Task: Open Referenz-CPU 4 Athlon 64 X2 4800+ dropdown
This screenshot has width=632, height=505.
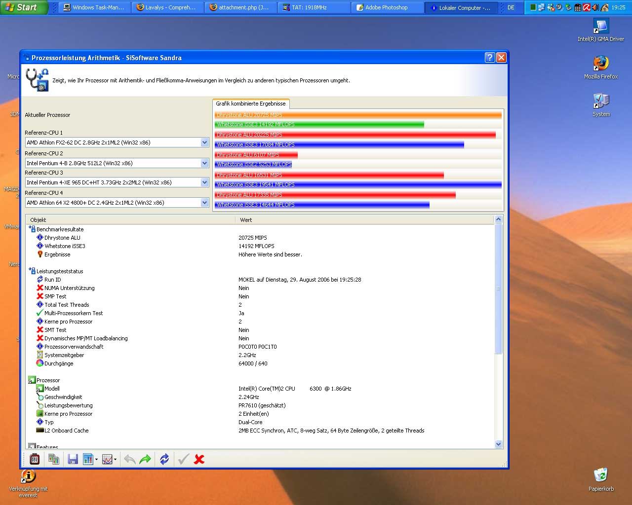Action: pyautogui.click(x=204, y=203)
